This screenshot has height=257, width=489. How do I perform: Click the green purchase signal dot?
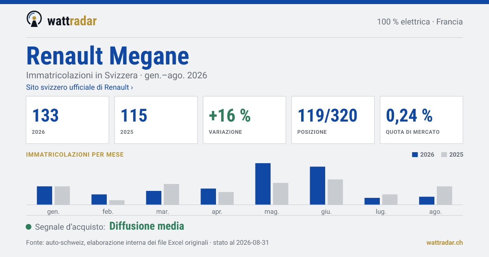[x=29, y=227]
